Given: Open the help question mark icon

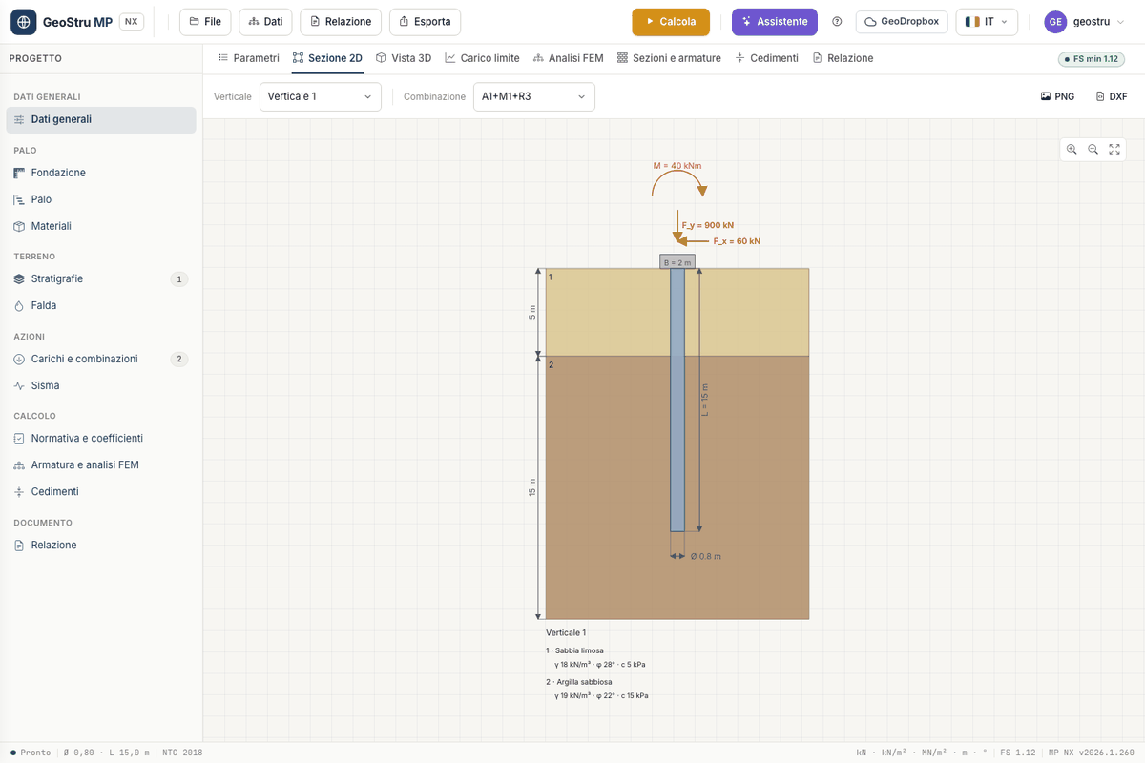Looking at the screenshot, I should (837, 22).
